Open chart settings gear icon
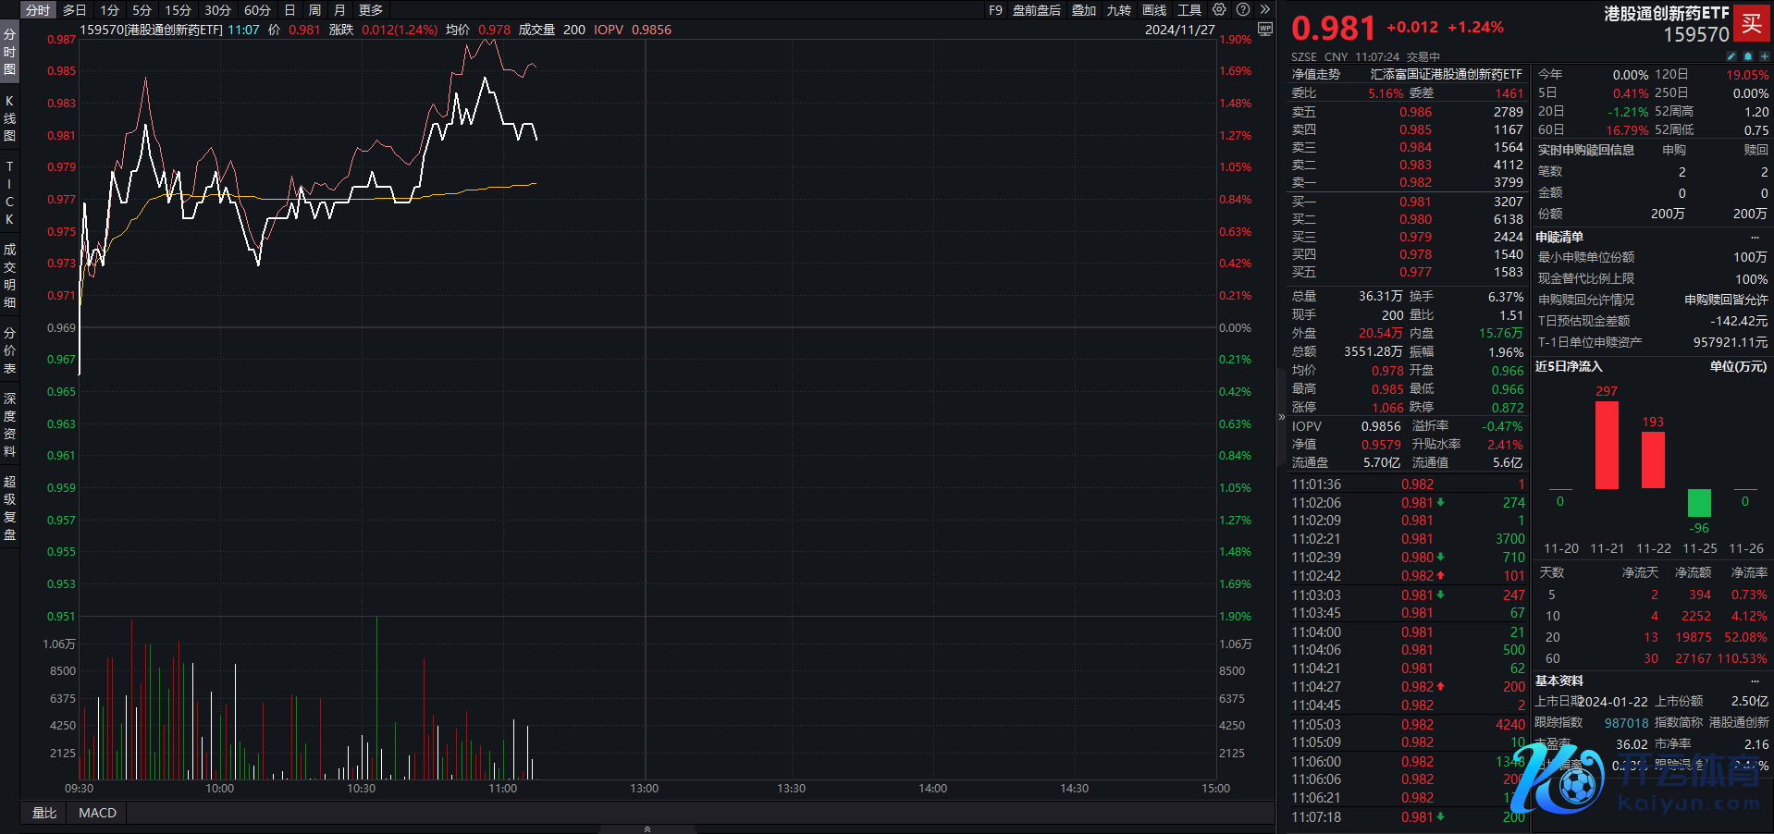Screen dimensions: 1774x834 pyautogui.click(x=1219, y=10)
